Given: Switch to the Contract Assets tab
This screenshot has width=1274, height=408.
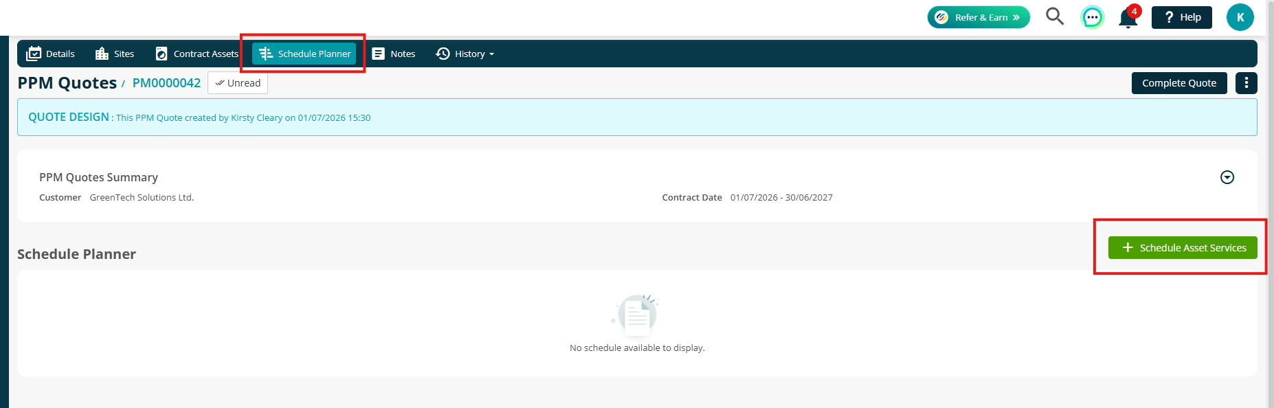Looking at the screenshot, I should click(x=197, y=54).
